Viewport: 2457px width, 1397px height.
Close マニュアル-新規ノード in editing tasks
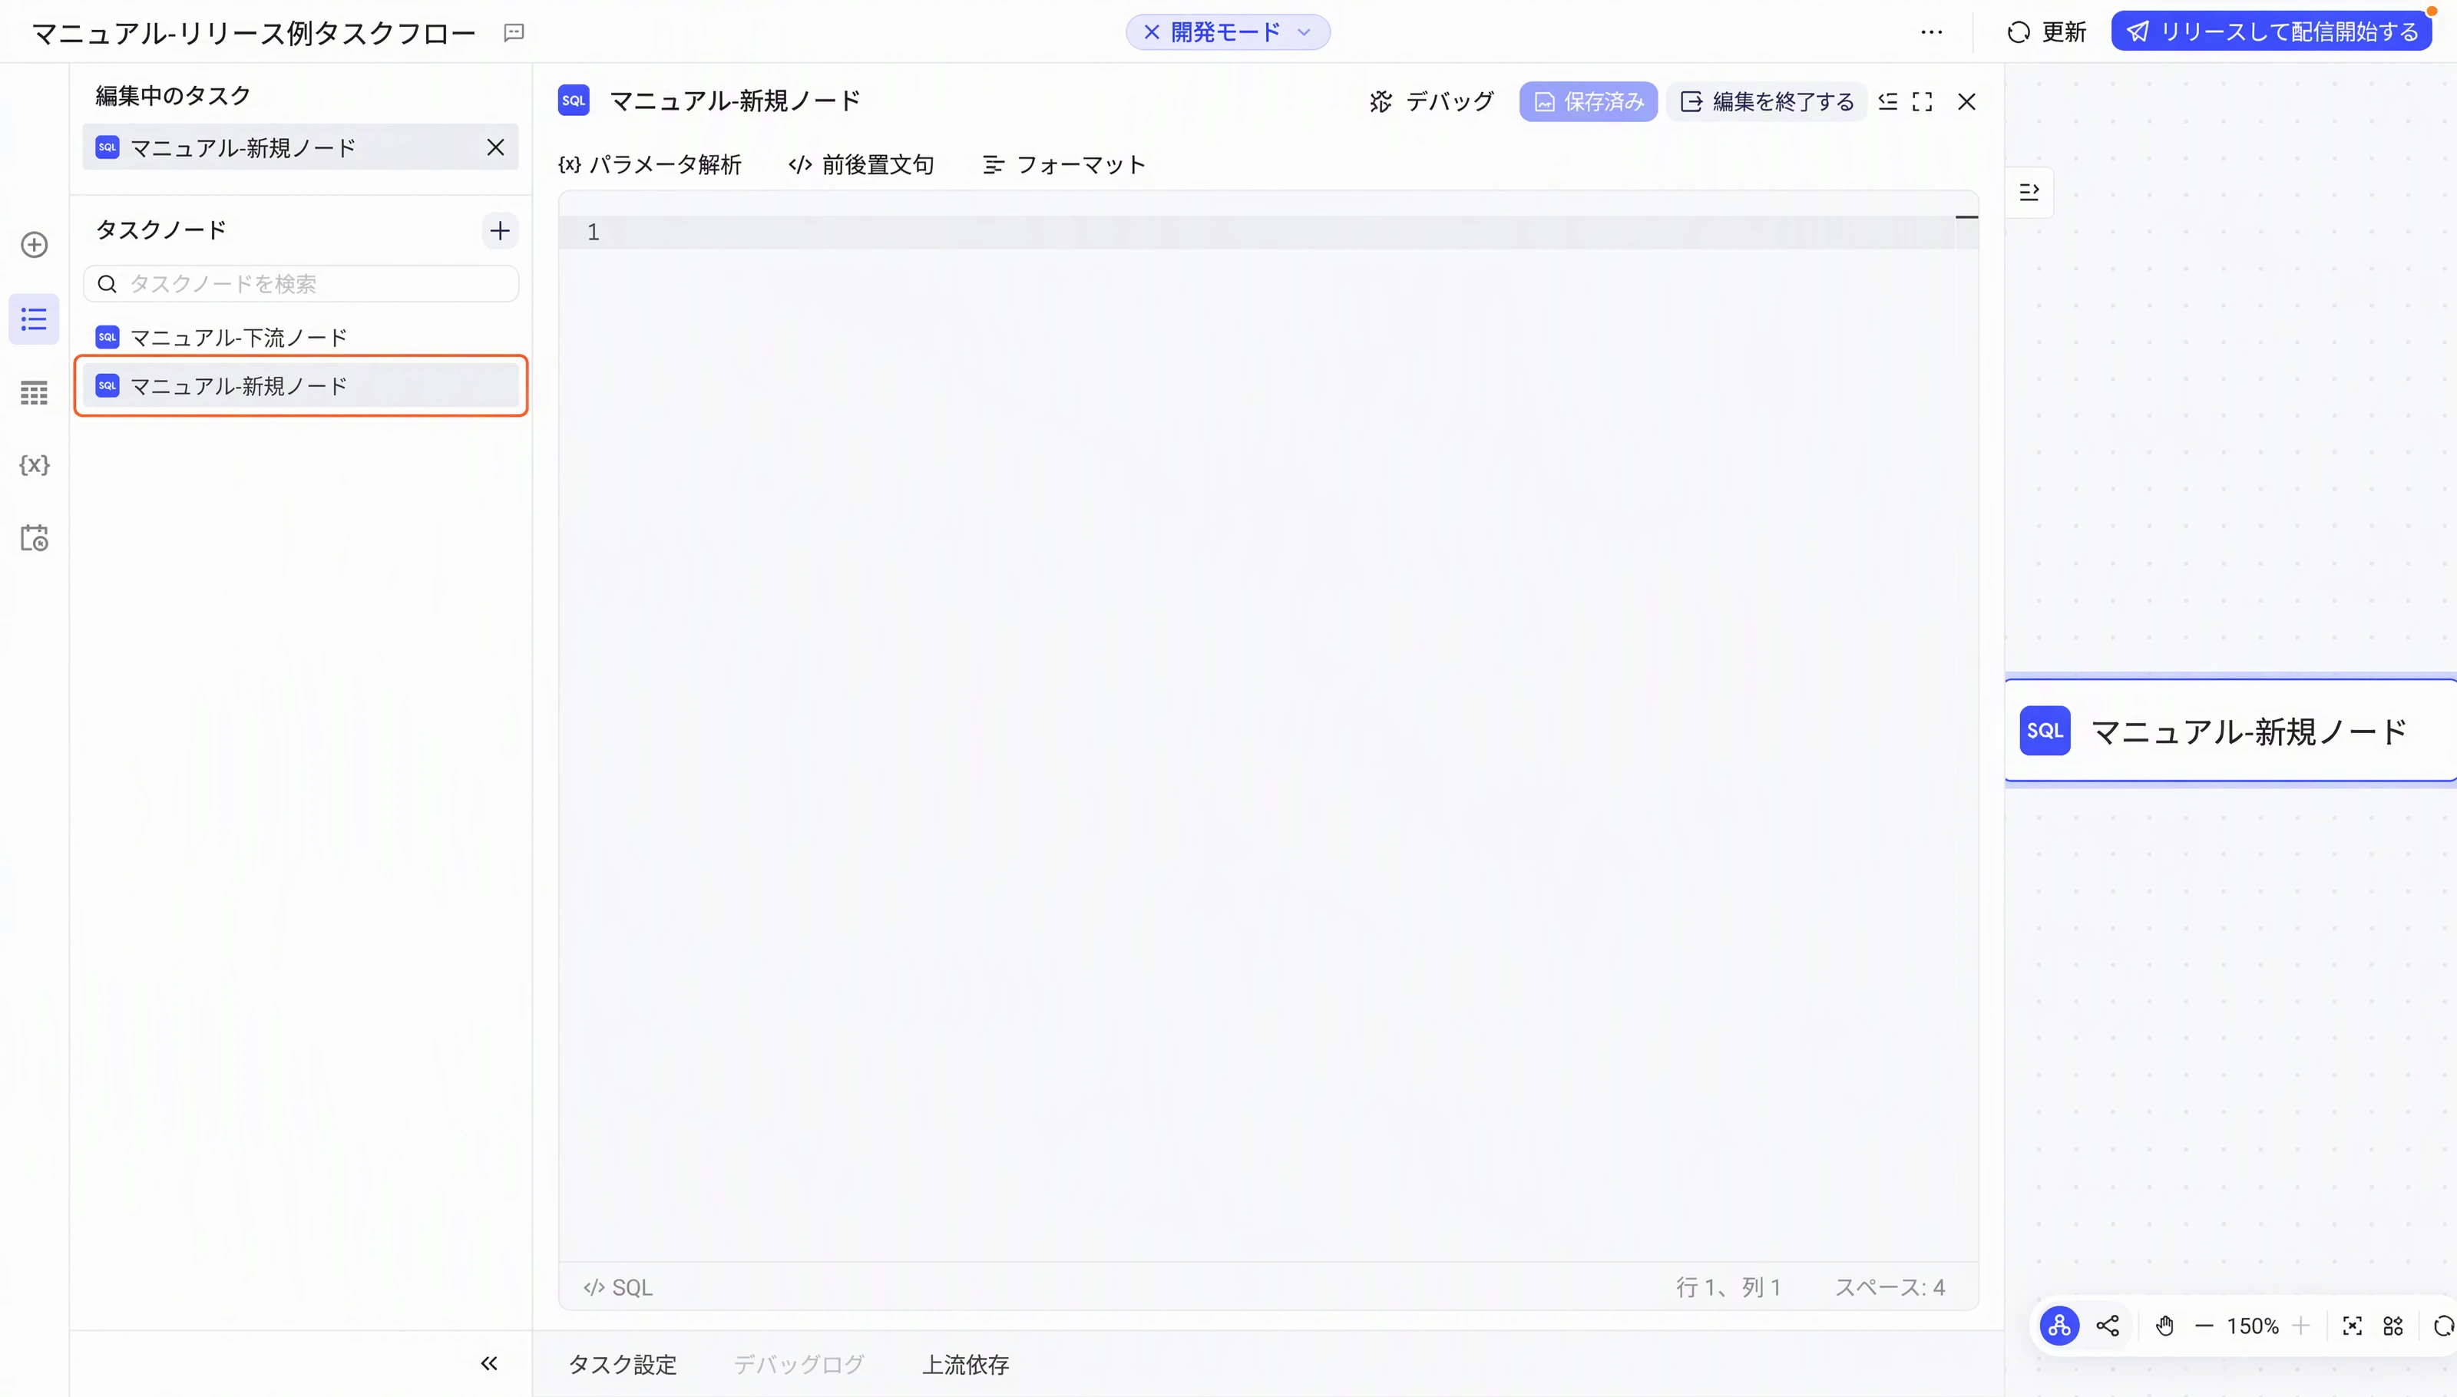[495, 147]
